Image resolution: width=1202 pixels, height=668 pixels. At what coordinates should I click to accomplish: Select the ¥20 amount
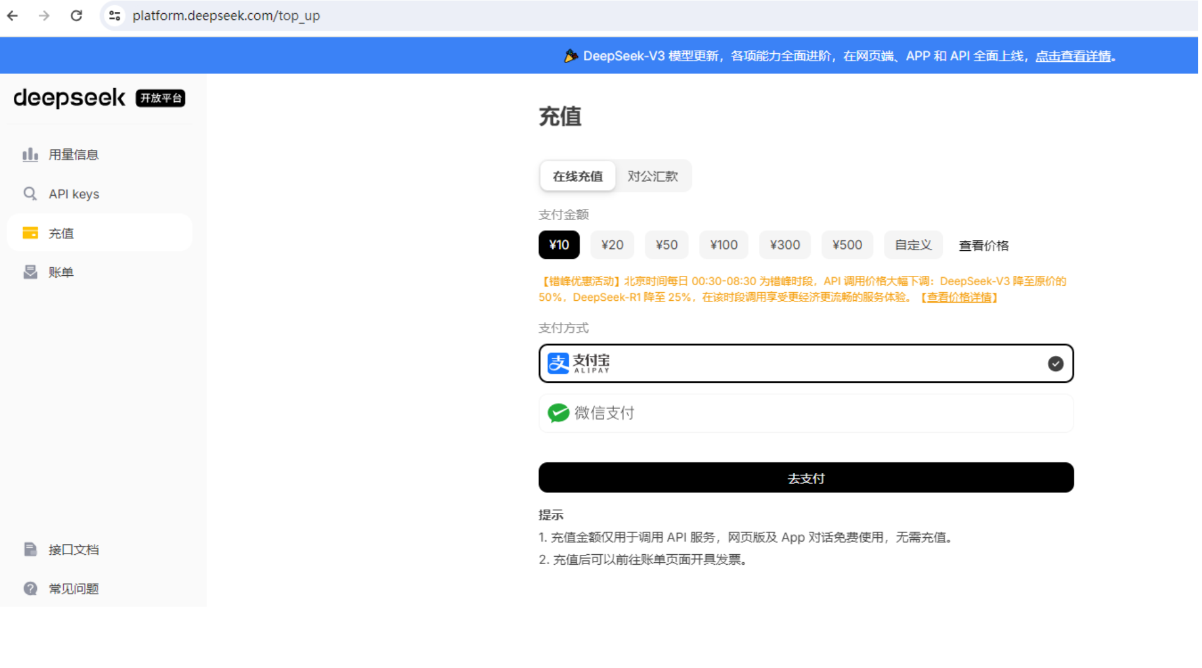pos(612,245)
